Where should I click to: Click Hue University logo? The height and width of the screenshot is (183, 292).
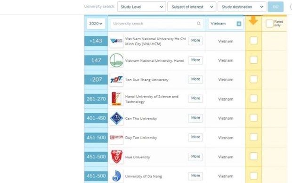(116, 157)
